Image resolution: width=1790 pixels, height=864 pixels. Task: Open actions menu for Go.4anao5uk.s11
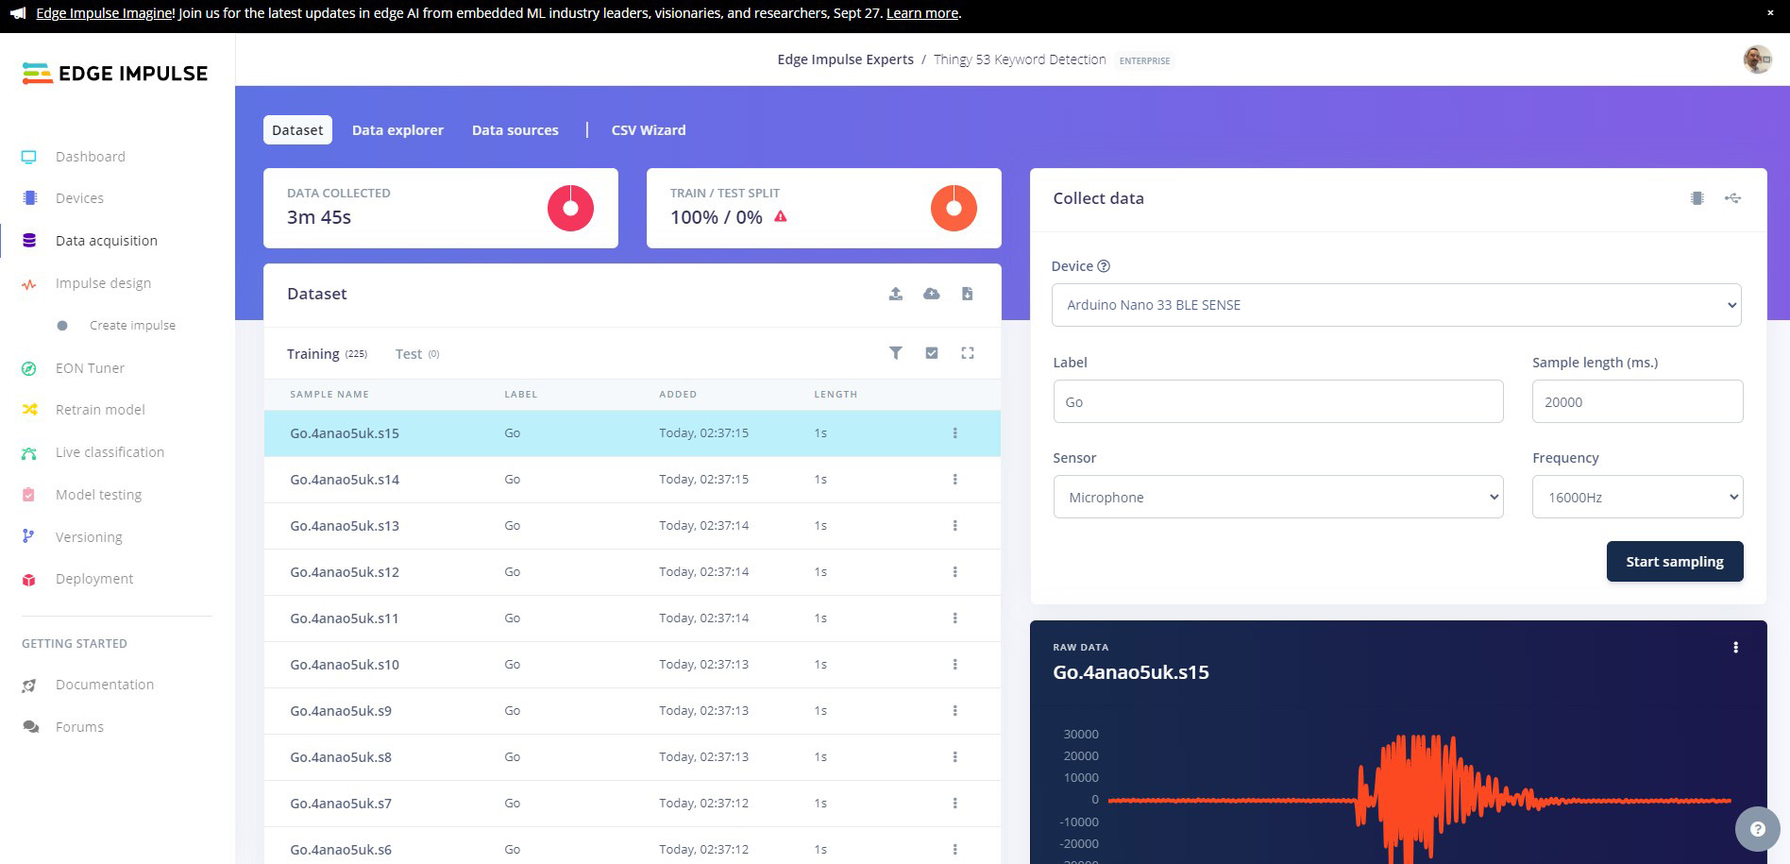coord(955,618)
